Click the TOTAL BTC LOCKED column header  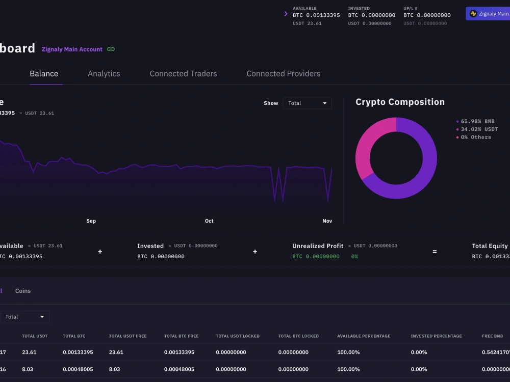(x=298, y=336)
